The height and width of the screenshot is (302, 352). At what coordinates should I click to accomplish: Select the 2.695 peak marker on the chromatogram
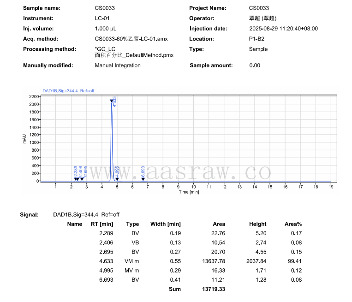click(x=82, y=179)
